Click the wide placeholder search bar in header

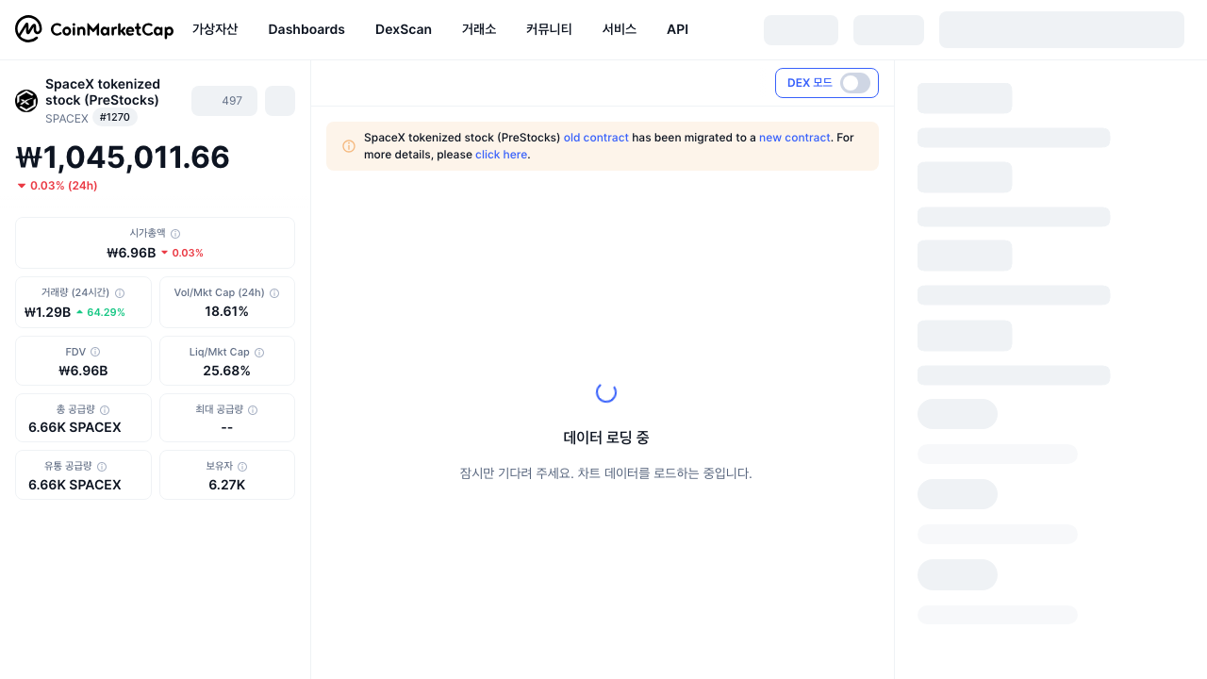[x=1062, y=29]
